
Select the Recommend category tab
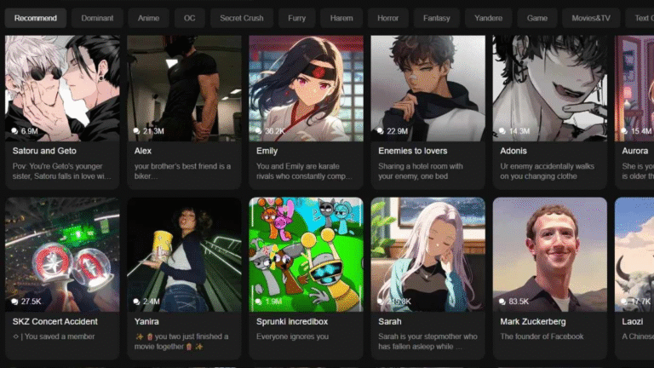(x=36, y=18)
